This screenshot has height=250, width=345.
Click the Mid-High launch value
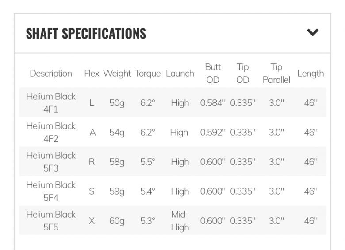click(x=180, y=221)
